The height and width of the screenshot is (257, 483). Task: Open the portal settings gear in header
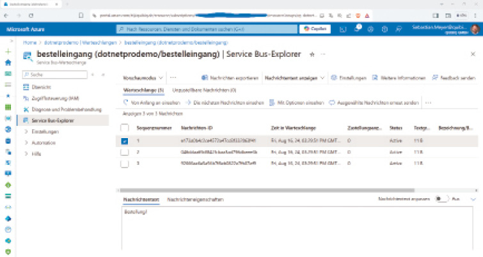point(370,29)
